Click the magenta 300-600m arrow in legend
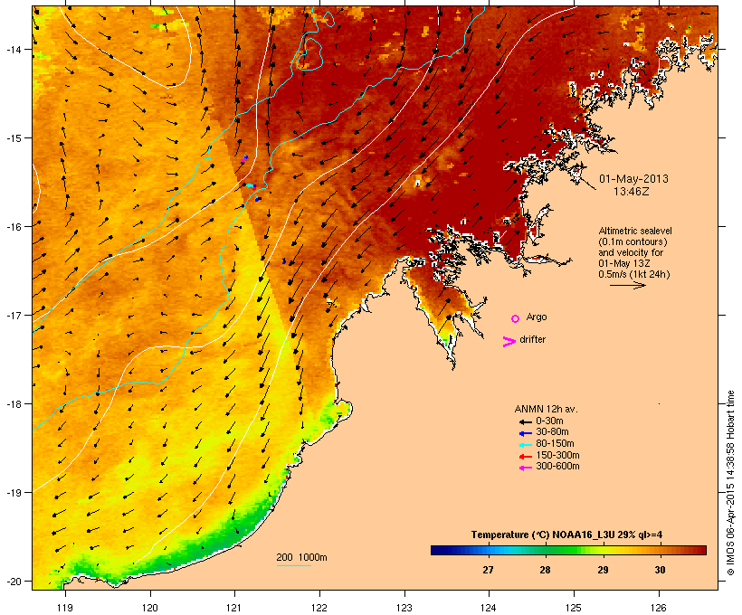742x615 pixels. [525, 468]
